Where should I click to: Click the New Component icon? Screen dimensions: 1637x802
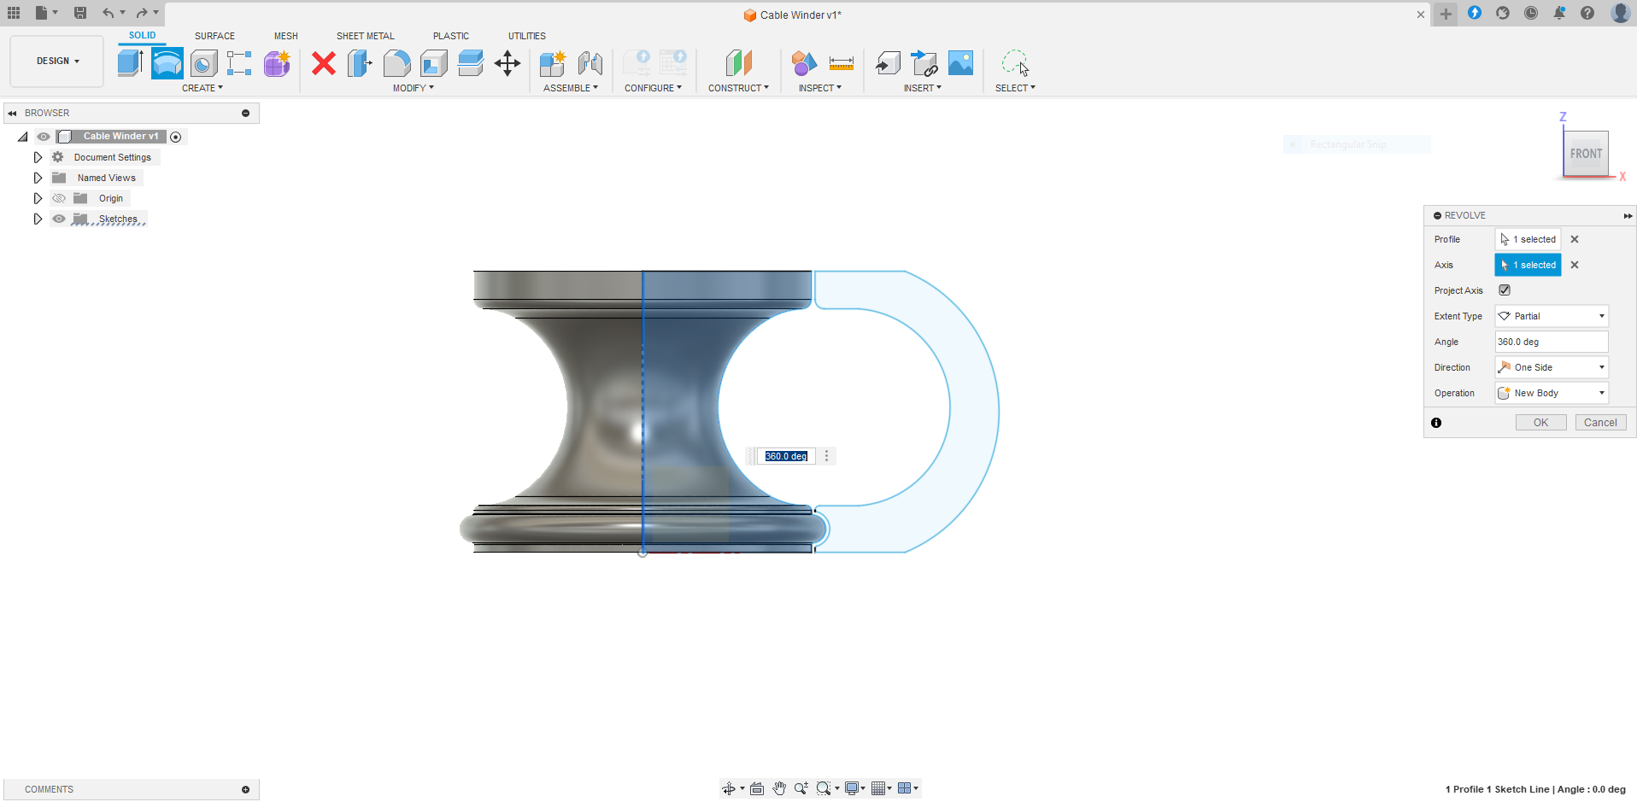553,63
